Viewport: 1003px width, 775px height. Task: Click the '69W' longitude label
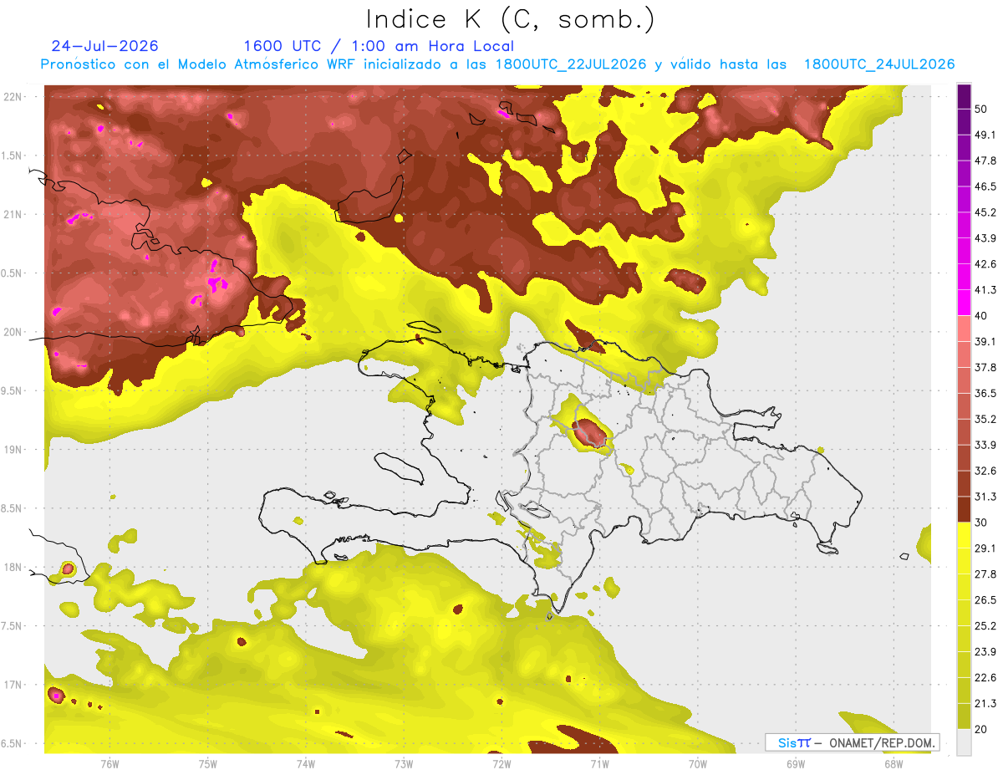[796, 764]
